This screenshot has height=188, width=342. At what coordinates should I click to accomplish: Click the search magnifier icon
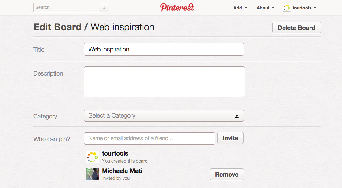(x=104, y=7)
